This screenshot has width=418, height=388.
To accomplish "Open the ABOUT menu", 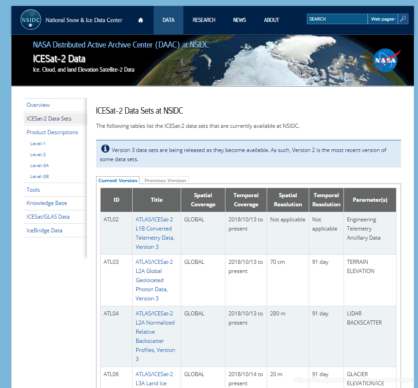I will 271,20.
